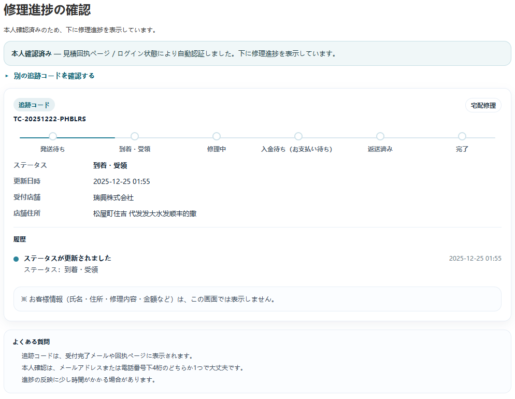Select the tracking code TC-20251222-PHBLRS
Image resolution: width=515 pixels, height=399 pixels.
[x=50, y=119]
